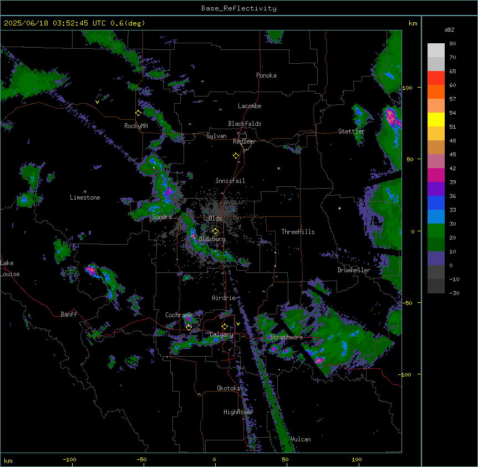This screenshot has height=467, width=478.
Task: Click the magenta storm cell northeast of Stettler
Action: click(391, 116)
